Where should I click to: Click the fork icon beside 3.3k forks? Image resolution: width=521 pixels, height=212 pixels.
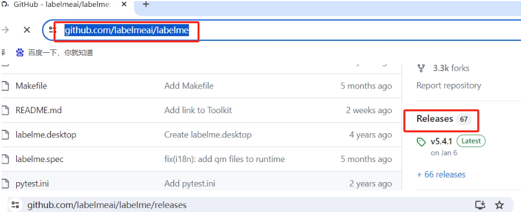[421, 68]
